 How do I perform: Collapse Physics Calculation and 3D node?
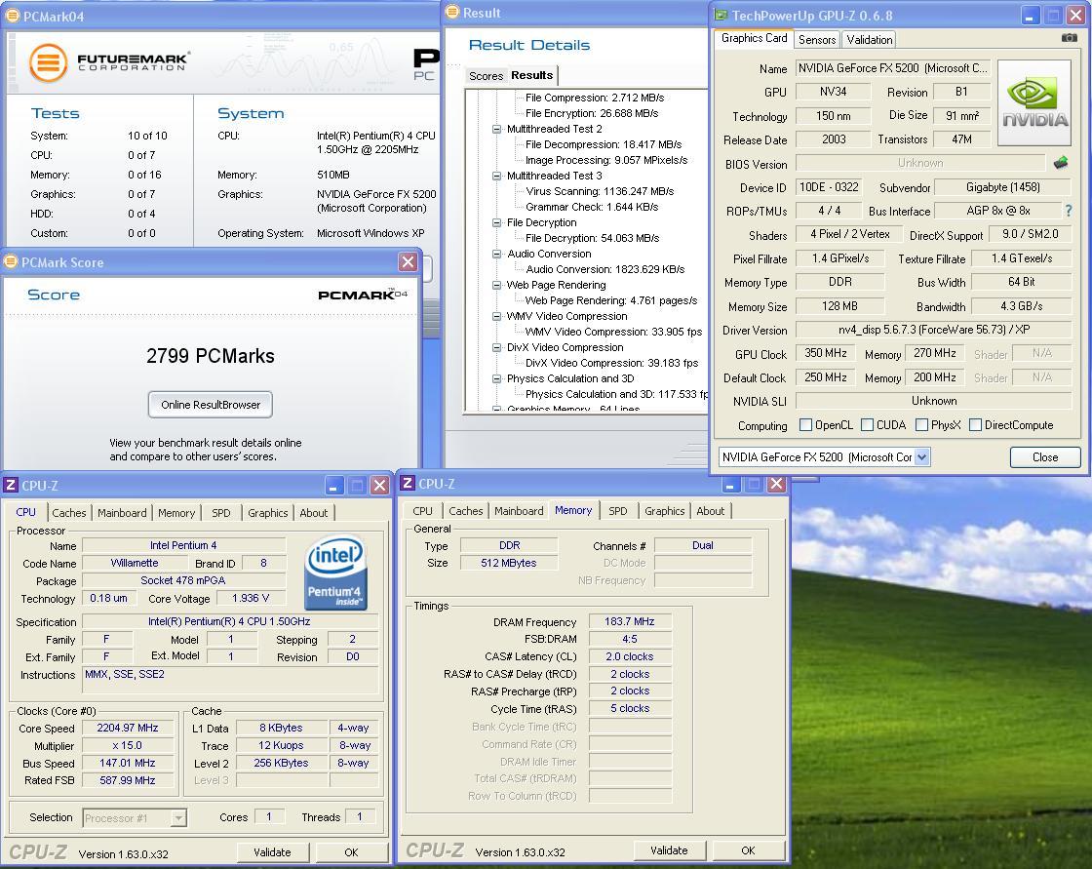pyautogui.click(x=496, y=378)
